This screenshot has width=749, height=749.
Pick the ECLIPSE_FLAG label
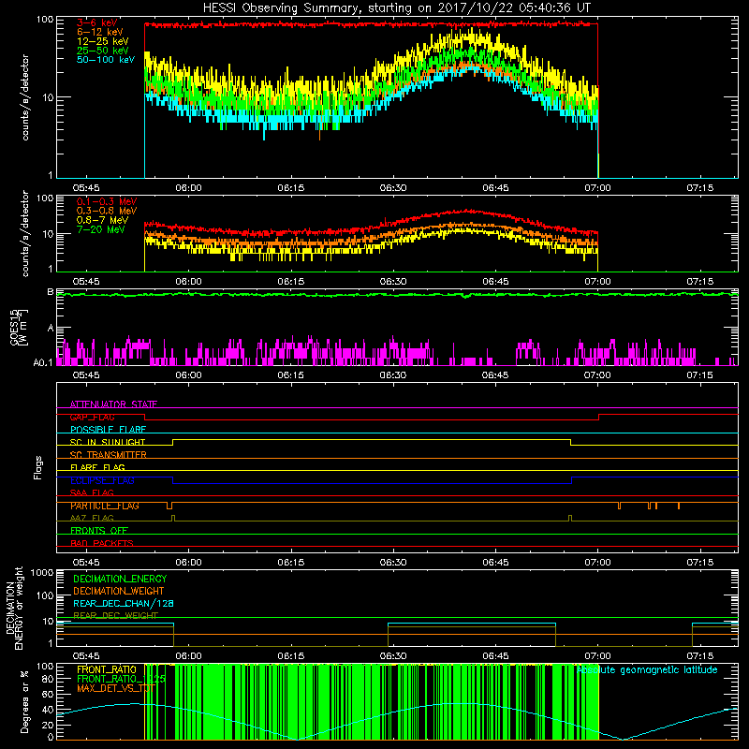coord(102,480)
